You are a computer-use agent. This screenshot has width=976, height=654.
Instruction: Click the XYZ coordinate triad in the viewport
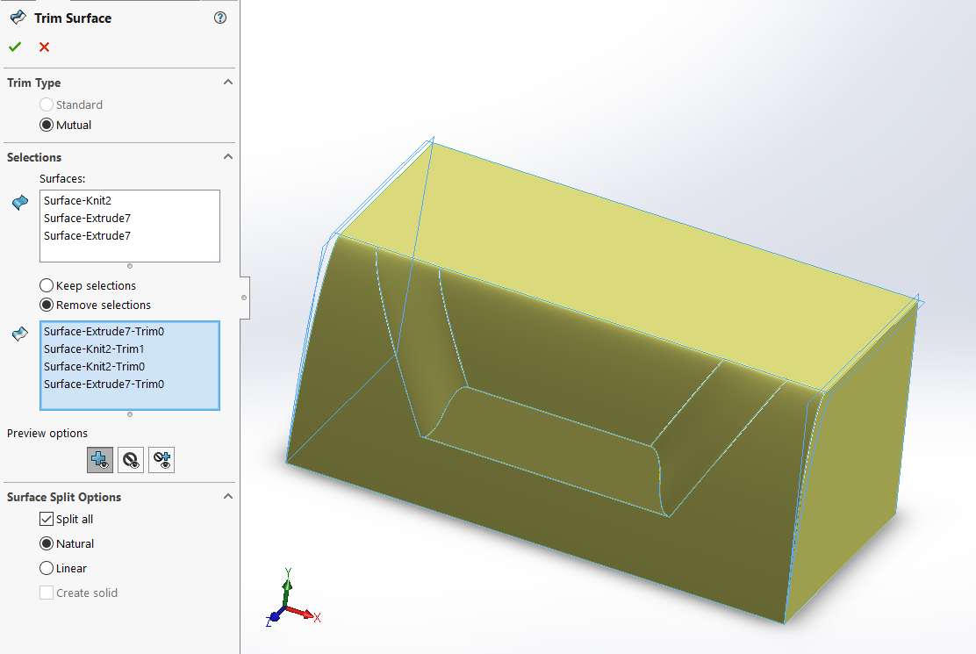pos(291,599)
